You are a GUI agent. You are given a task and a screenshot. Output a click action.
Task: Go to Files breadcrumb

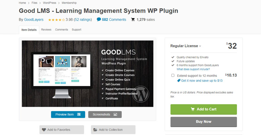[x=34, y=3]
